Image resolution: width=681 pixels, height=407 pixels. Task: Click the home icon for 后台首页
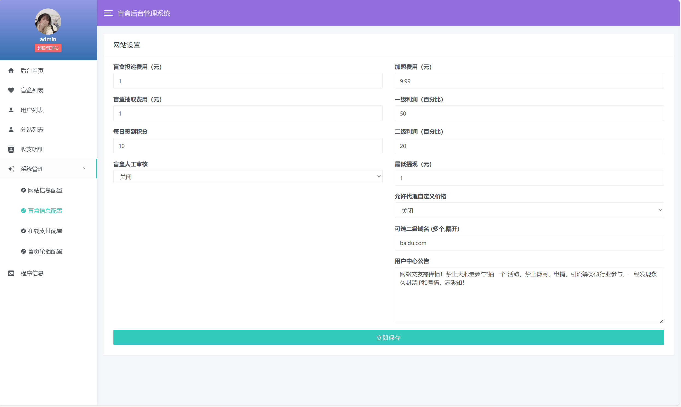click(x=11, y=70)
